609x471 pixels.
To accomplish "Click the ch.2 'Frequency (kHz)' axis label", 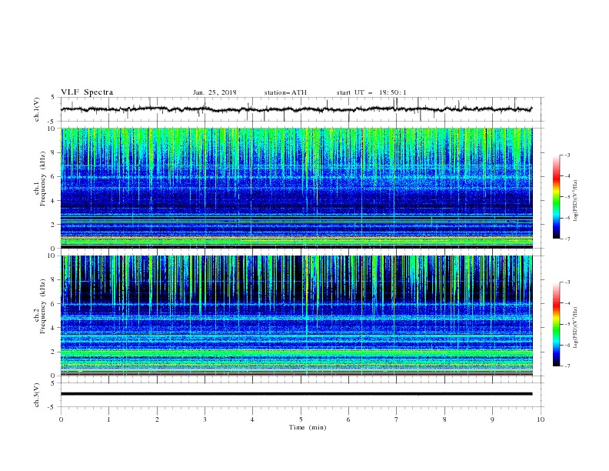I will click(x=43, y=306).
